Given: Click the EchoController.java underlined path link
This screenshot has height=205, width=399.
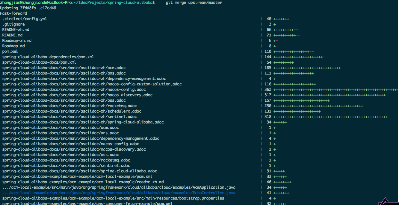Looking at the screenshot, I should (x=119, y=193).
